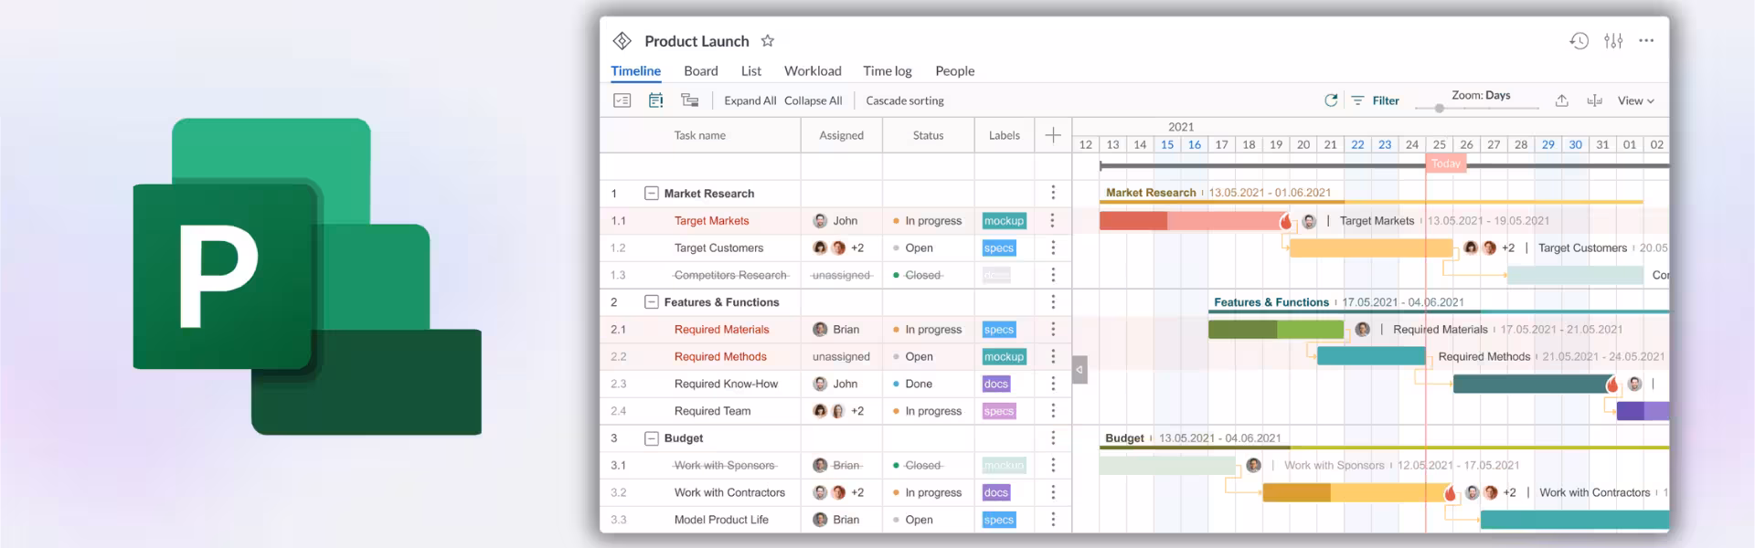
Task: Toggle the task grid panel icon in toolbar
Action: [622, 100]
